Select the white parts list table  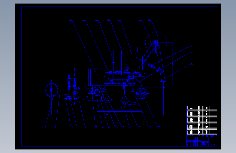(202, 120)
